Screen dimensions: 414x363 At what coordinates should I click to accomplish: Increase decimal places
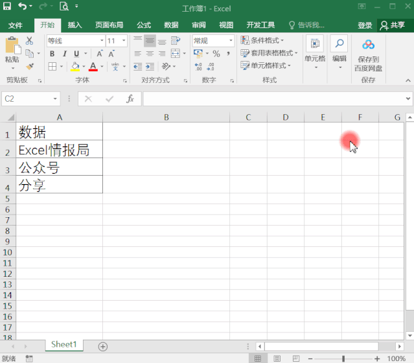(x=198, y=67)
